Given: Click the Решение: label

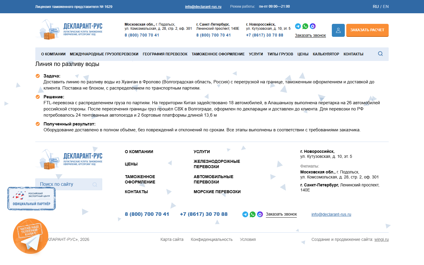Looking at the screenshot, I should coord(54,97).
